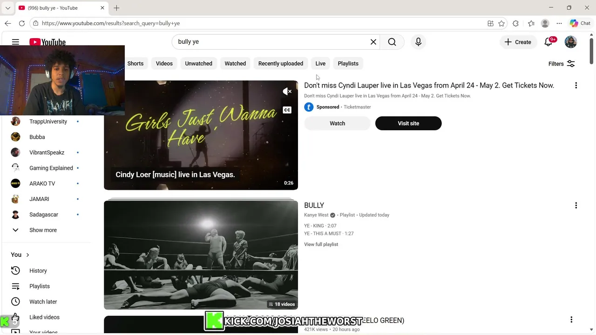Click the page vertical scrollbar
The image size is (596, 335).
(x=592, y=51)
